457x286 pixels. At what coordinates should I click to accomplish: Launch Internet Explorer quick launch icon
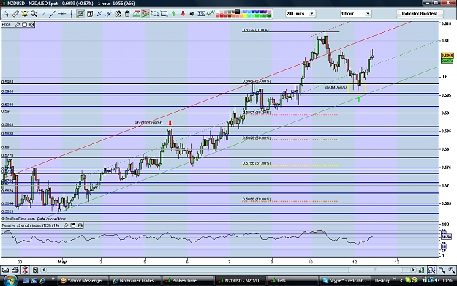coord(42,281)
